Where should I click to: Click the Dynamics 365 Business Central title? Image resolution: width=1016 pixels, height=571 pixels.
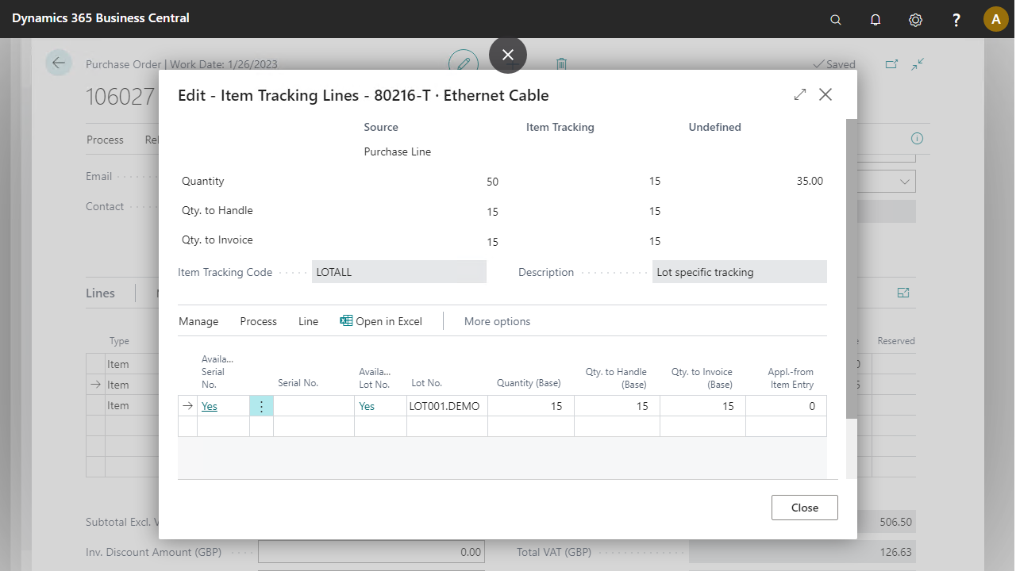(101, 17)
